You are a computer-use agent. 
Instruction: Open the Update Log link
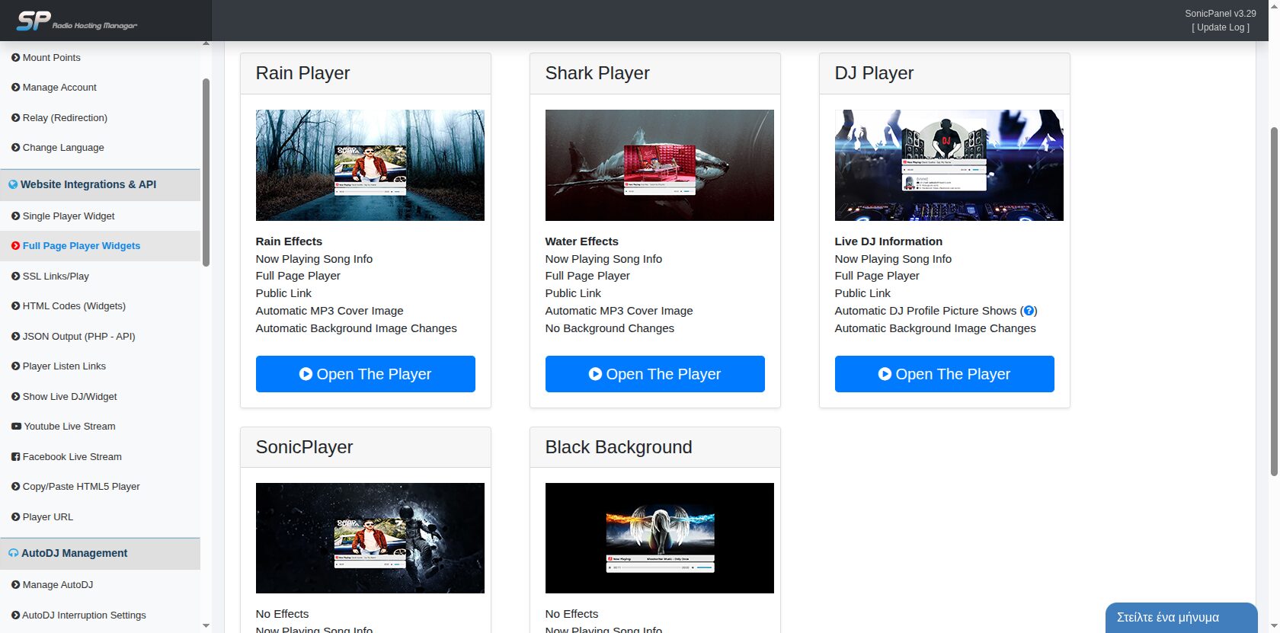(1221, 27)
